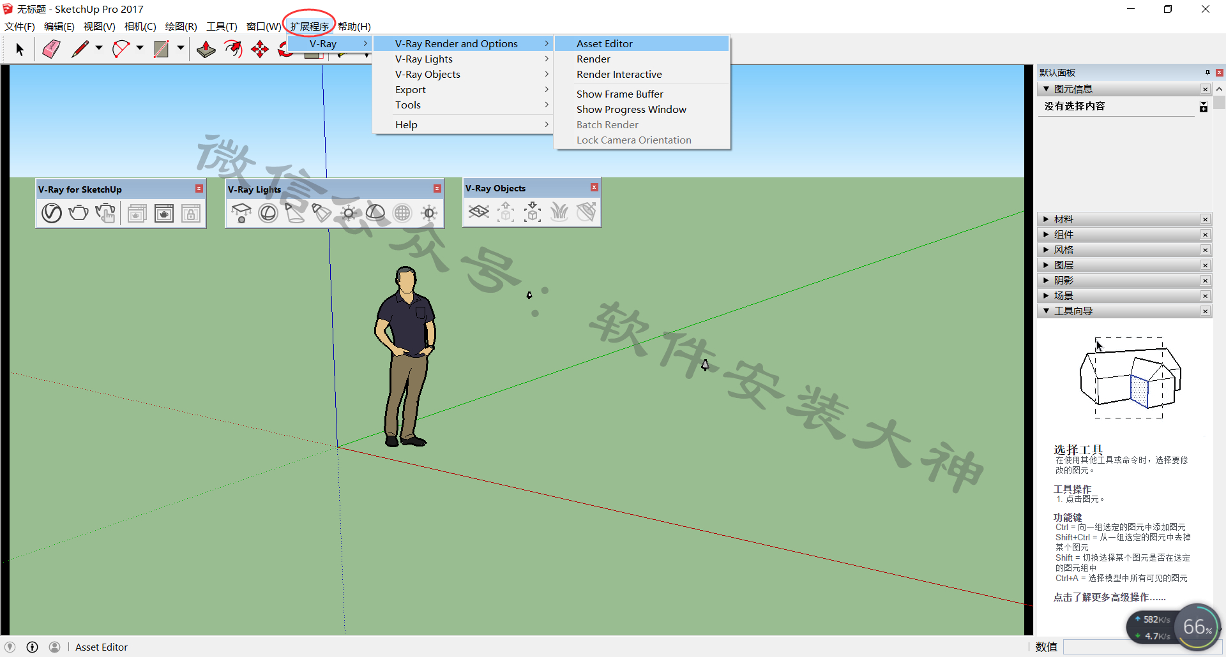Select the red pencil Line tool

[x=80, y=49]
